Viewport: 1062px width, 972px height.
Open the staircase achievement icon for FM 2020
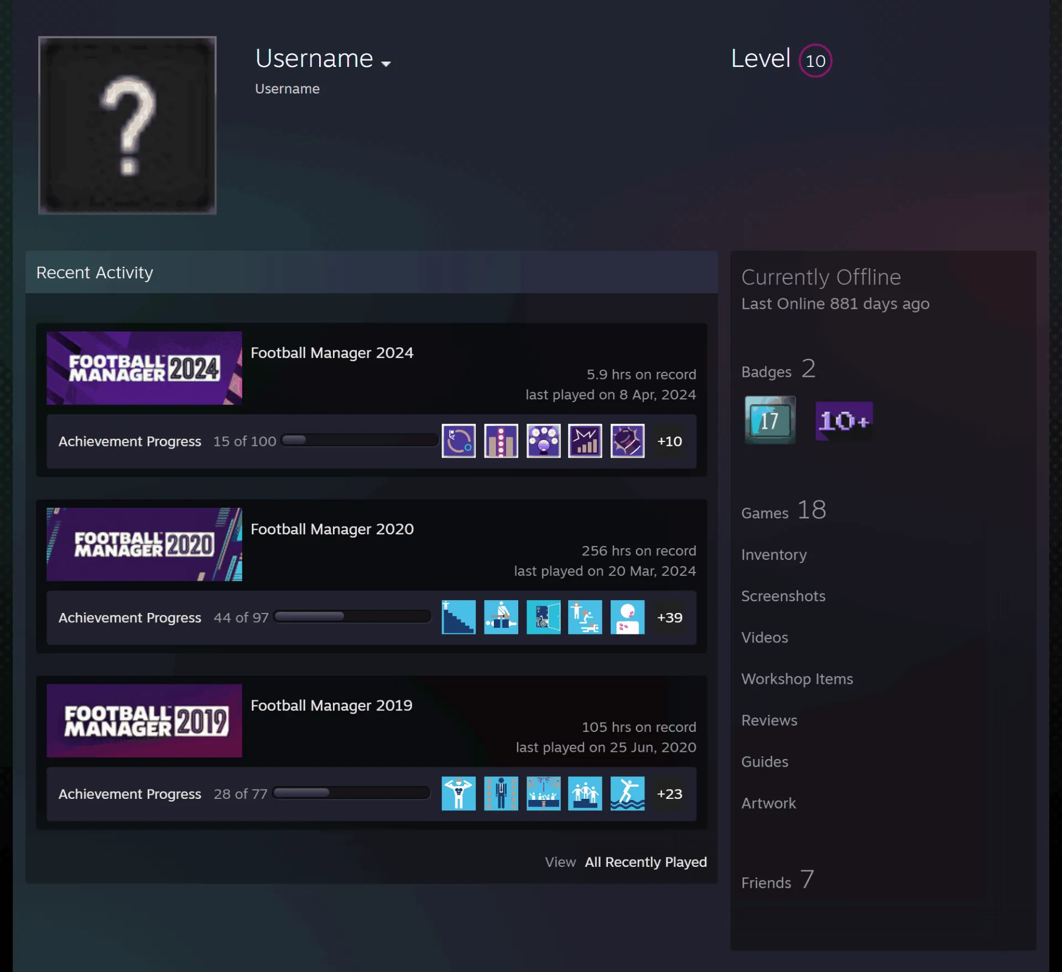(459, 617)
